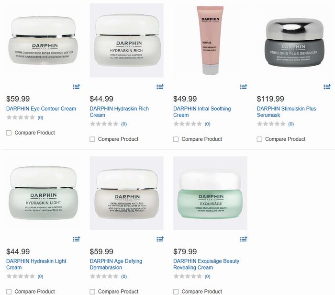Open DARPHIN Eye Contour Cream link

click(x=41, y=109)
